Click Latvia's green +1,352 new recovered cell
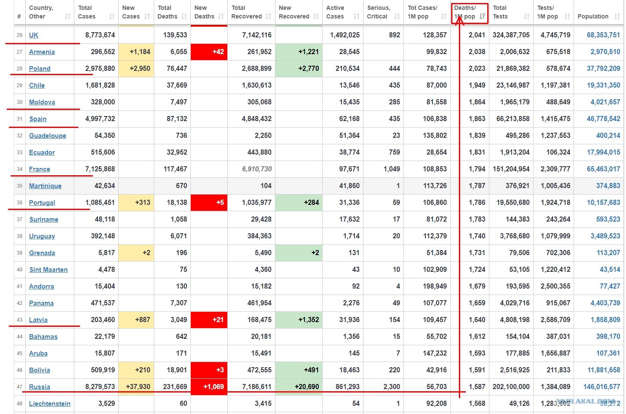 [x=299, y=320]
